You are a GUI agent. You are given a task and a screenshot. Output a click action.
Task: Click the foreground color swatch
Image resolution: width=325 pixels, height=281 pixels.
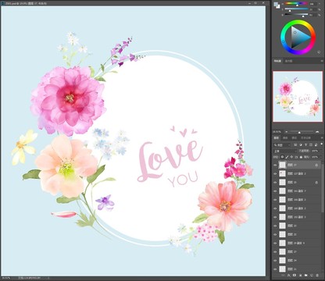[276, 4]
